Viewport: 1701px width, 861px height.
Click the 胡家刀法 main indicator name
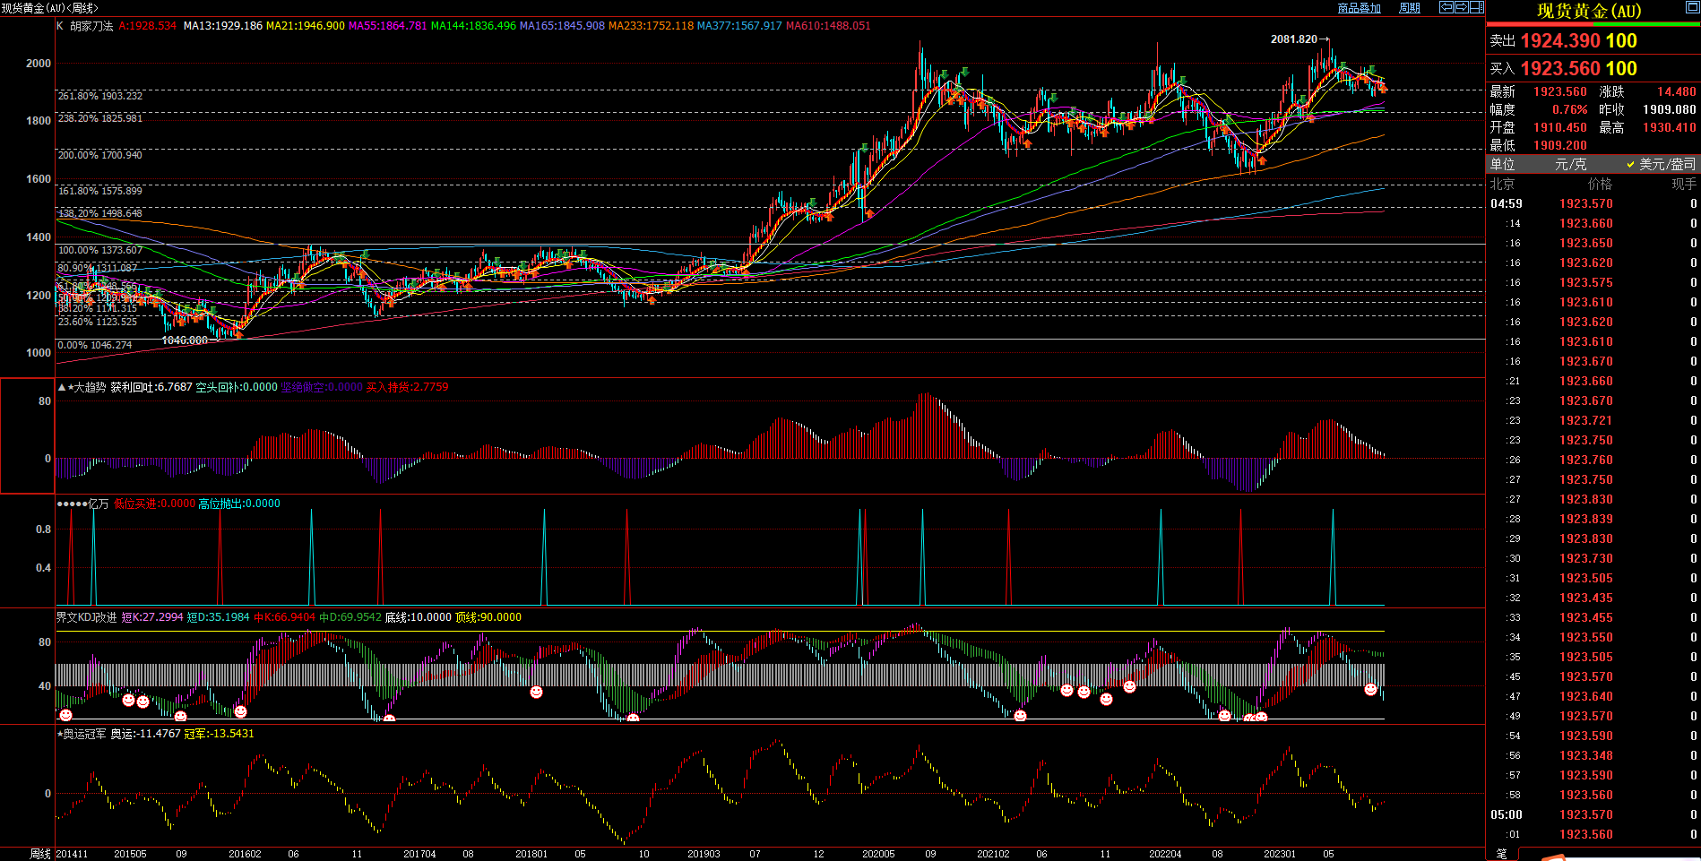pos(91,26)
